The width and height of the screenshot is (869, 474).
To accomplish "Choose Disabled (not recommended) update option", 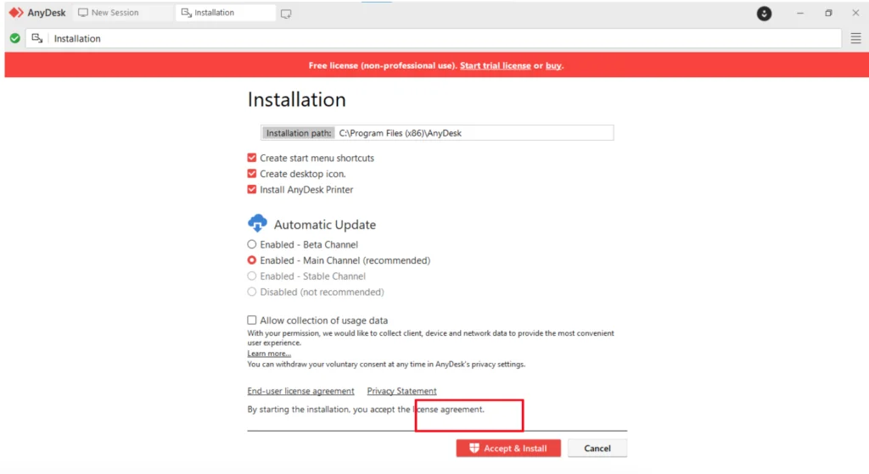I will [x=251, y=292].
